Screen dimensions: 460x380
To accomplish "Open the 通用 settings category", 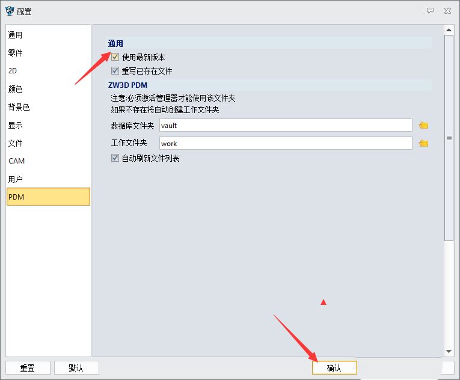I will click(16, 35).
